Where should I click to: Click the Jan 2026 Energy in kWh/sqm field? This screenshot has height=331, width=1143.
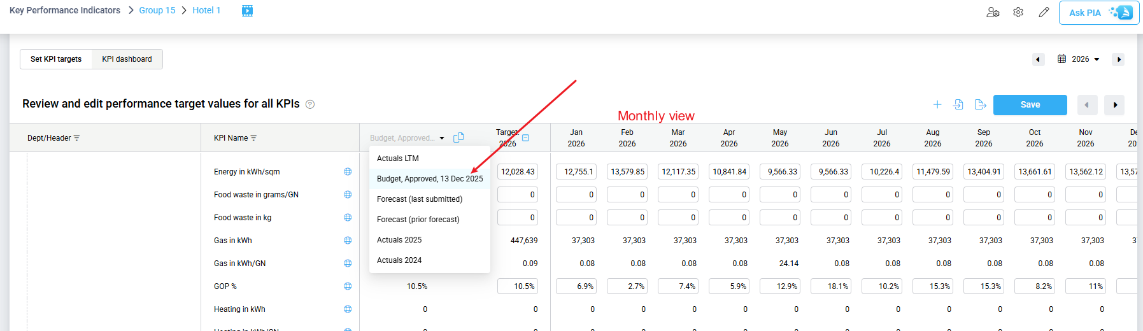[576, 172]
